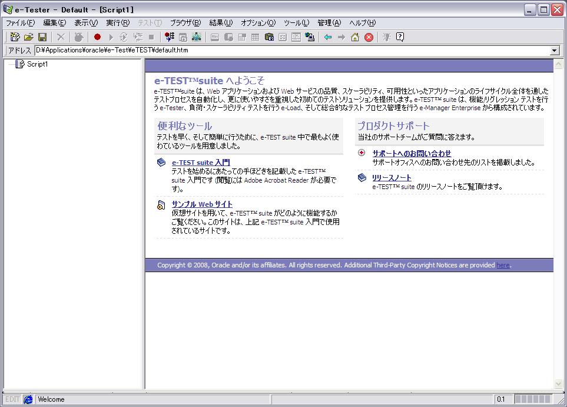Click the layout panel toolbar icon
Image resolution: width=567 pixels, height=407 pixels.
pos(296,37)
